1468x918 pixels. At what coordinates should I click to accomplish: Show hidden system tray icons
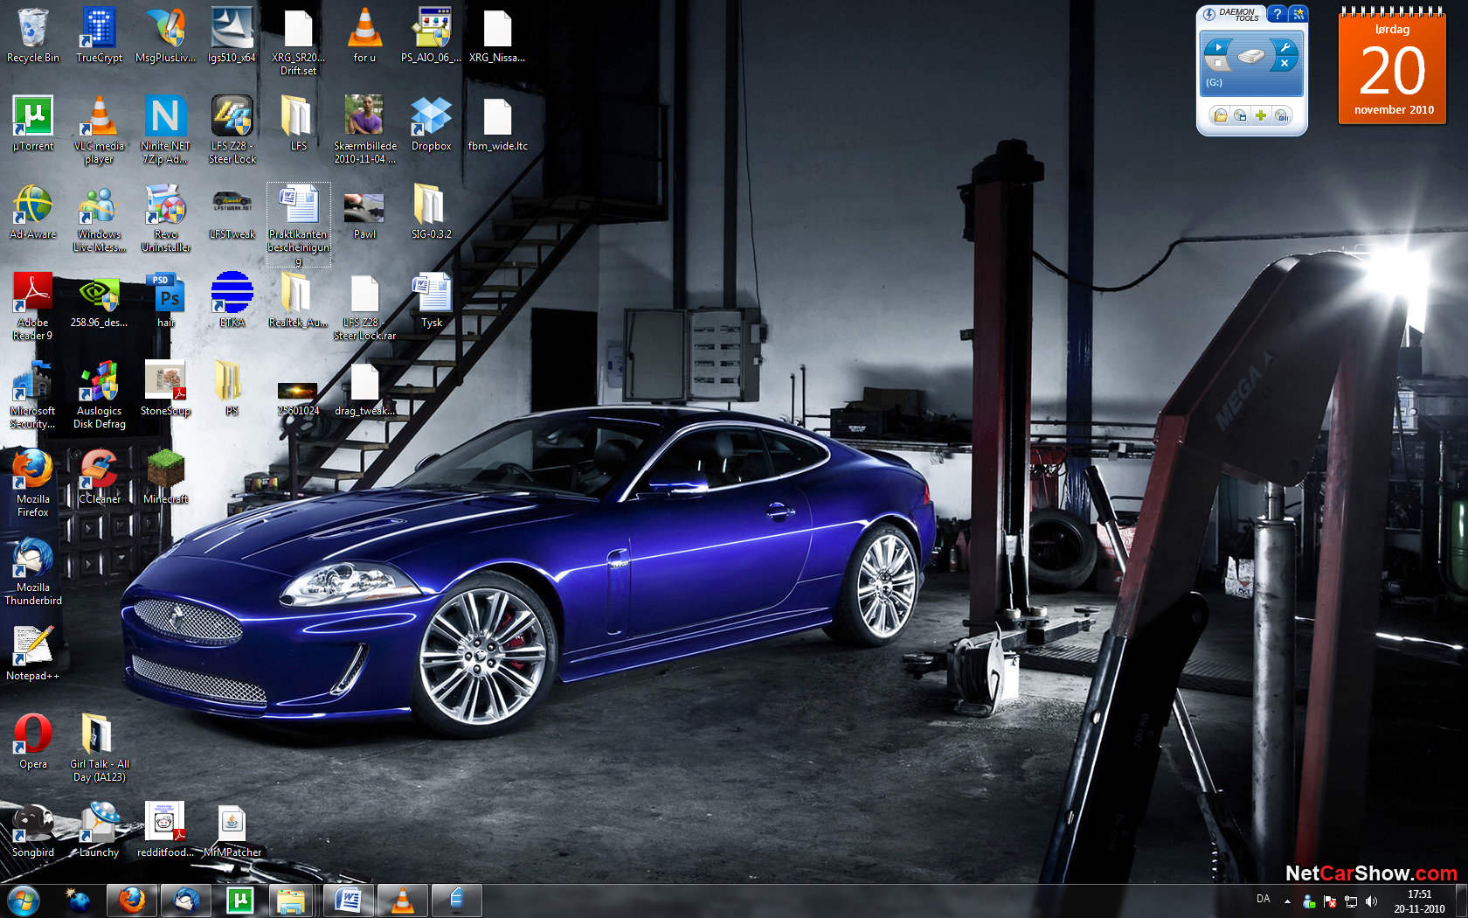click(x=1287, y=901)
